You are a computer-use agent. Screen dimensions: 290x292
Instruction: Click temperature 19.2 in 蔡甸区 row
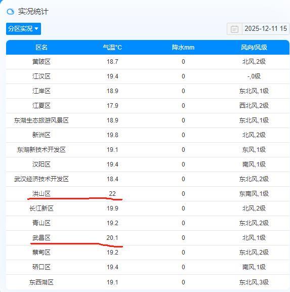112,253
